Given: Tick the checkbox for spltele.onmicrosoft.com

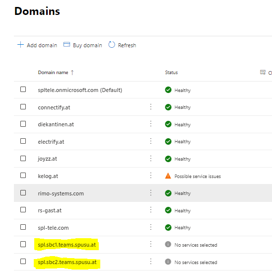Looking at the screenshot, I should (x=23, y=90).
